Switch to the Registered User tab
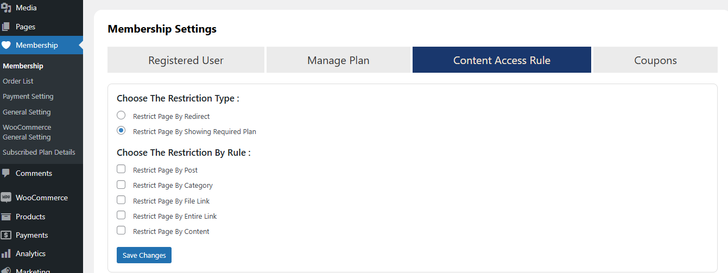The image size is (728, 273). pyautogui.click(x=186, y=60)
